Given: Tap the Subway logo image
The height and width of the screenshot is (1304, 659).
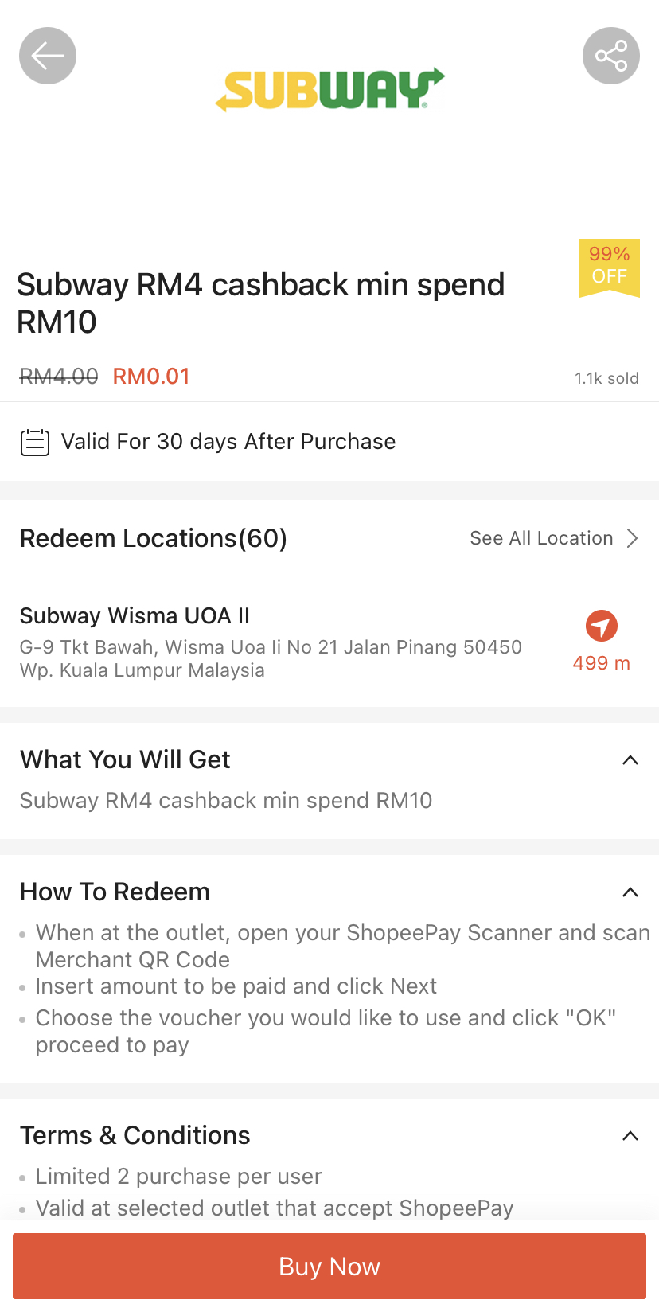Looking at the screenshot, I should click(x=329, y=89).
